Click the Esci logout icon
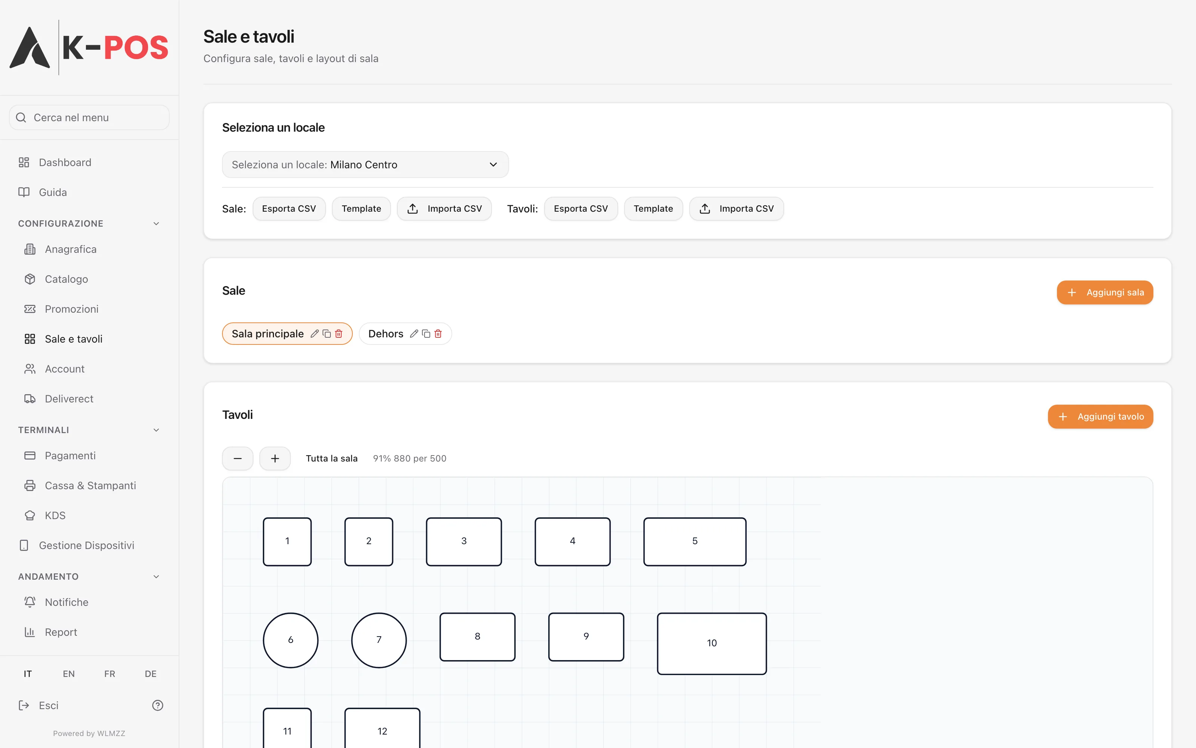1196x748 pixels. point(24,705)
